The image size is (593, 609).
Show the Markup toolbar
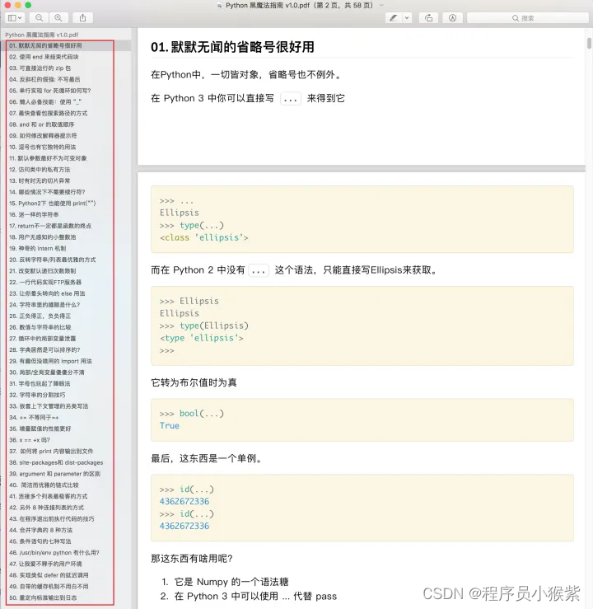(x=452, y=18)
